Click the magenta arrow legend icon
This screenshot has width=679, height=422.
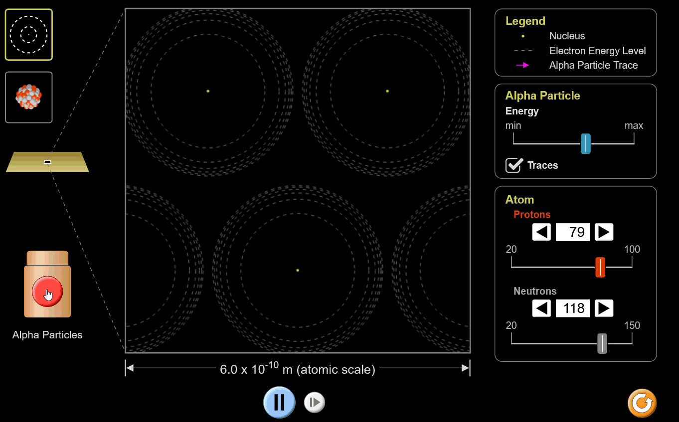tap(522, 65)
